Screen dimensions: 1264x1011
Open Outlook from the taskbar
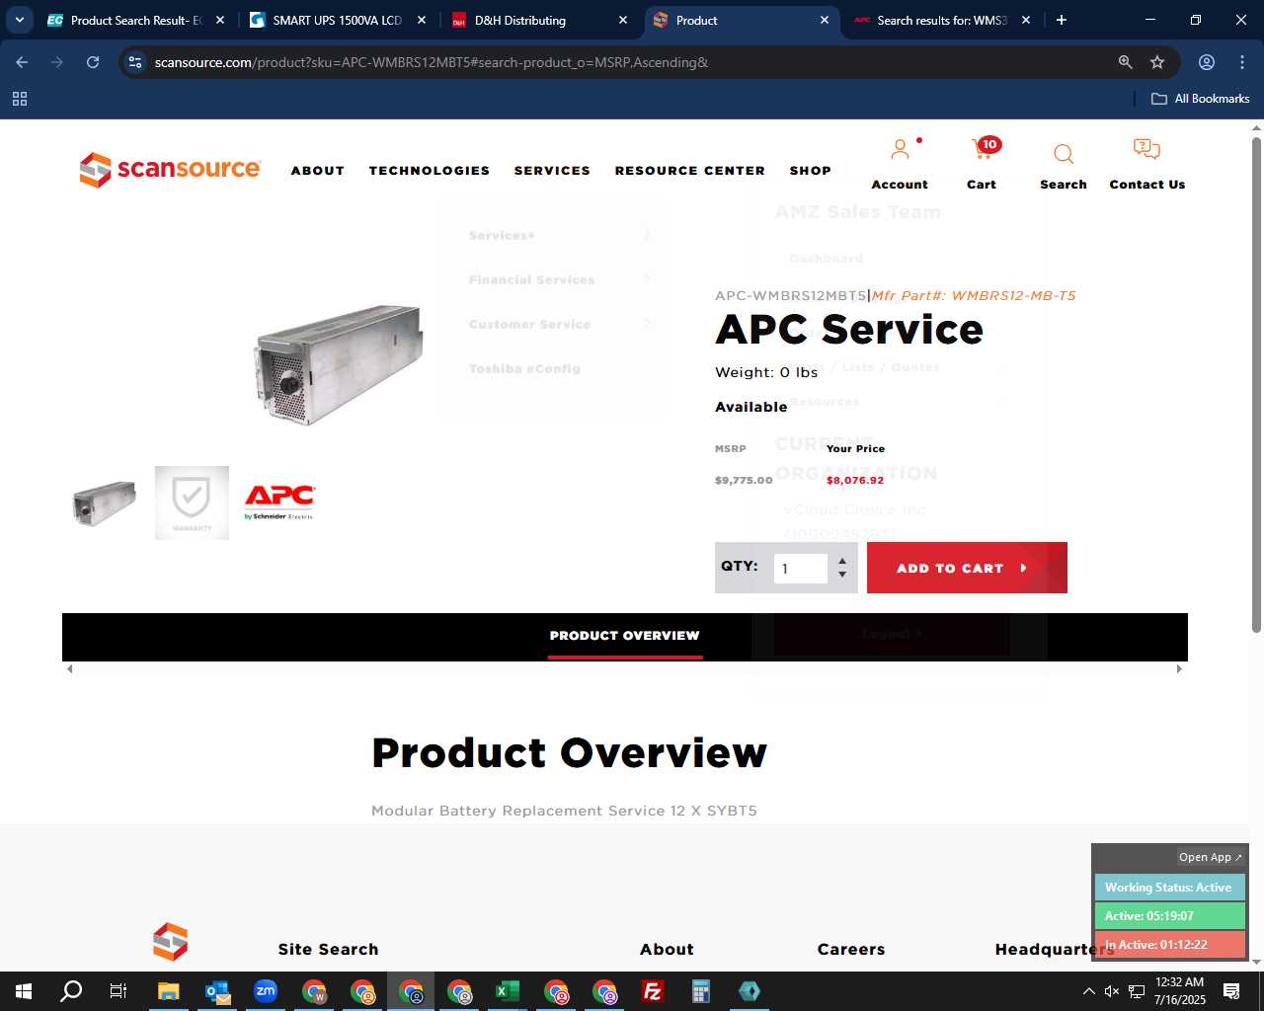click(217, 991)
